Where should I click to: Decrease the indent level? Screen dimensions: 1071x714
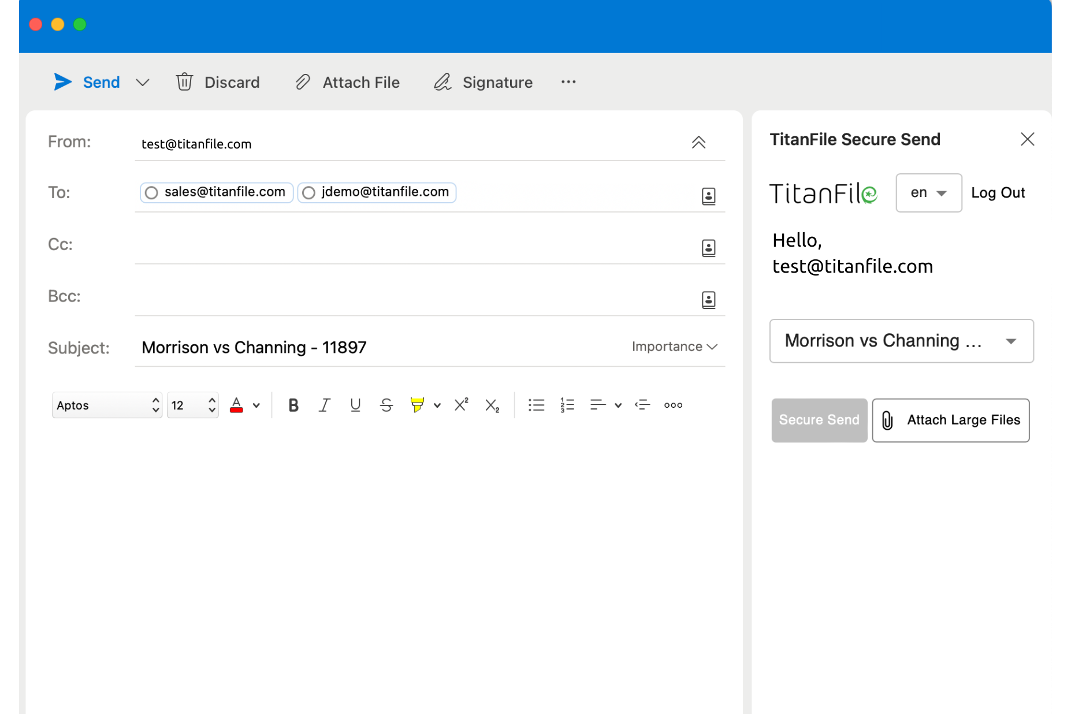click(642, 405)
